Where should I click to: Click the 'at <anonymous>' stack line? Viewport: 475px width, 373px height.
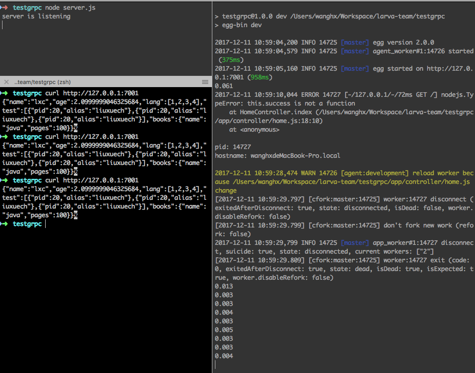(254, 130)
